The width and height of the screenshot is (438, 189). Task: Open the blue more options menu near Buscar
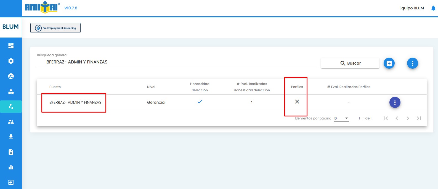pyautogui.click(x=412, y=63)
